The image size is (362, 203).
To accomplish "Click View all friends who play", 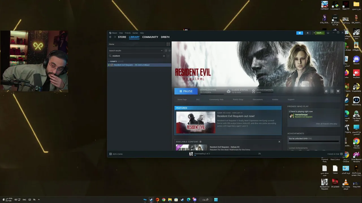I will pos(326,124).
